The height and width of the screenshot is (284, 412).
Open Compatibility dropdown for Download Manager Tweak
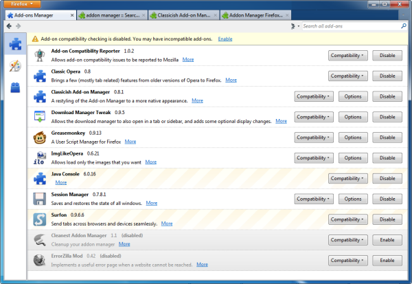coord(314,117)
